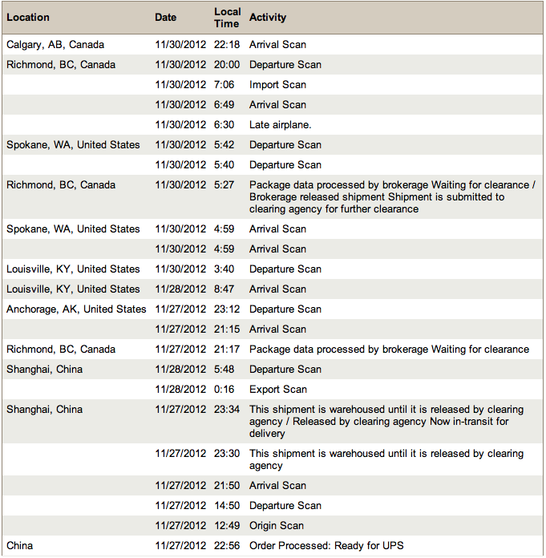This screenshot has width=546, height=558.
Task: Select the Calgary, AB, Canada location cell
Action: pos(55,45)
